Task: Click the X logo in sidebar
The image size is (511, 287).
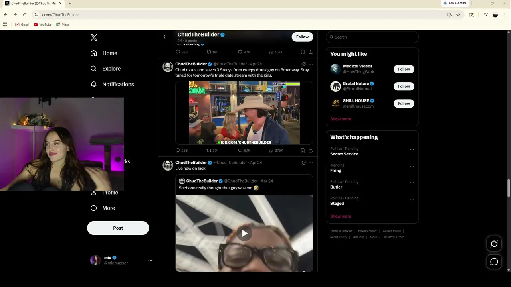Action: coord(94,37)
